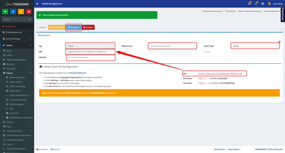
Task: Open Felder Berechtigungen in sidebar
Action: click(17, 60)
